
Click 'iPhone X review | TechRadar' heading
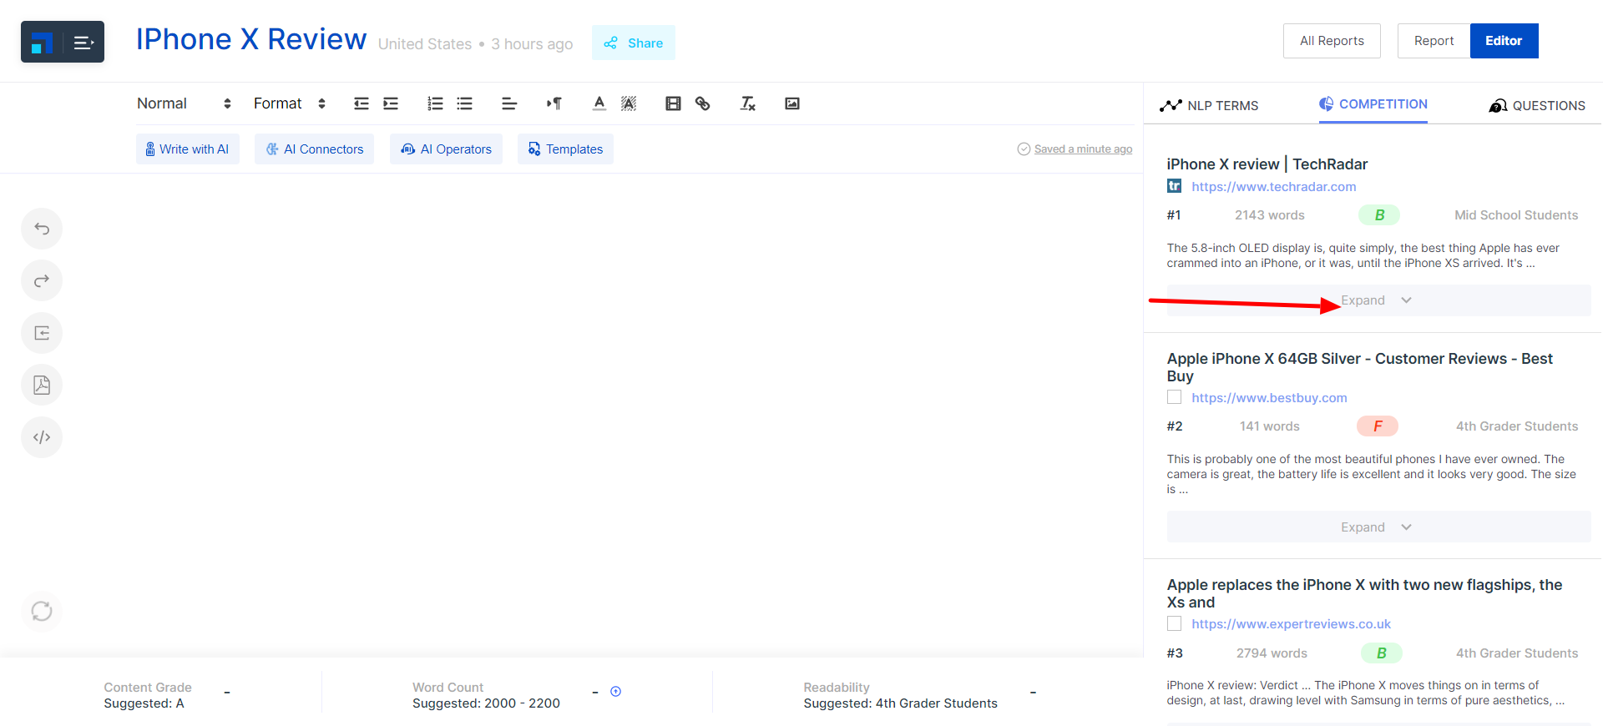tap(1267, 164)
